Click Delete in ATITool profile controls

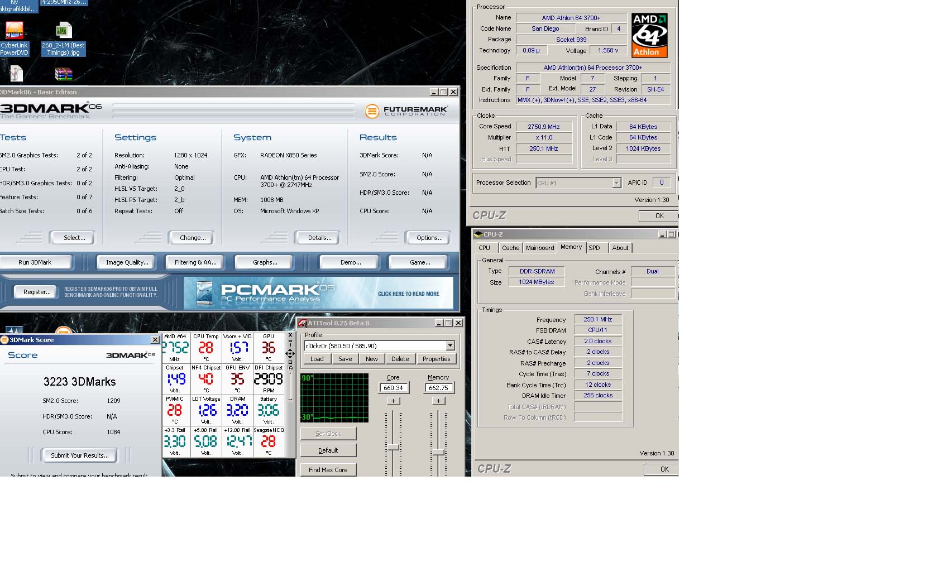[x=400, y=359]
